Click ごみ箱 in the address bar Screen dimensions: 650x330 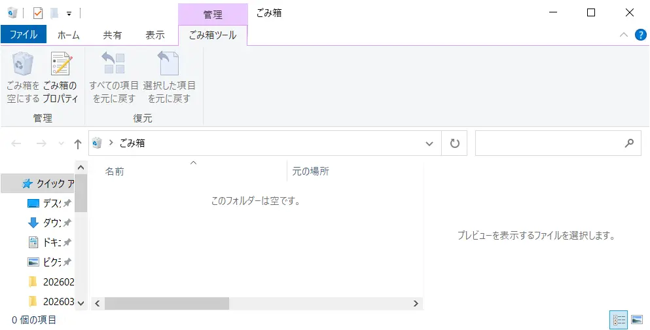[132, 143]
